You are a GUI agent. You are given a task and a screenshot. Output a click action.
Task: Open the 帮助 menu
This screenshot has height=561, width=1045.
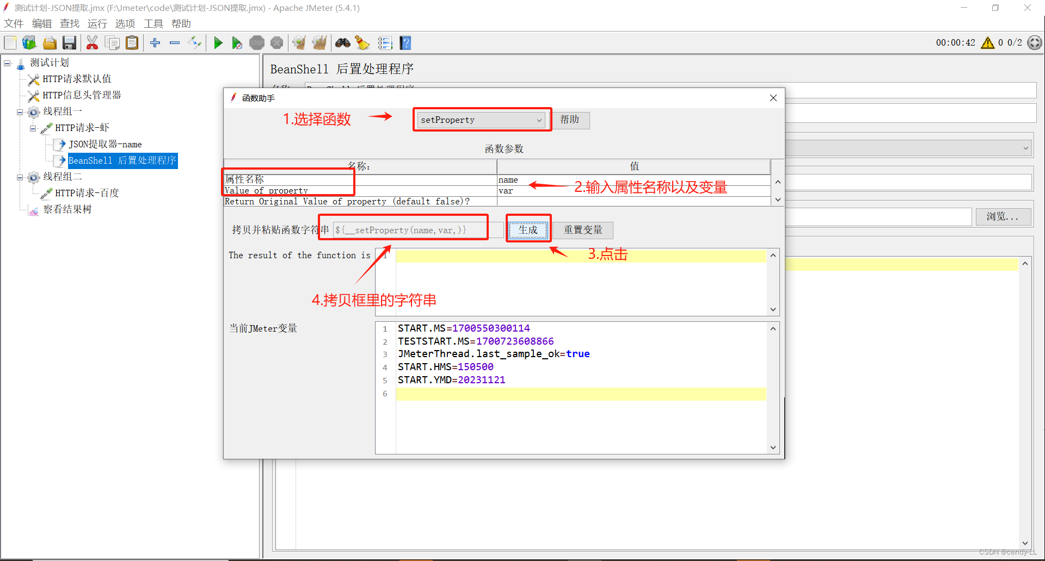click(181, 23)
